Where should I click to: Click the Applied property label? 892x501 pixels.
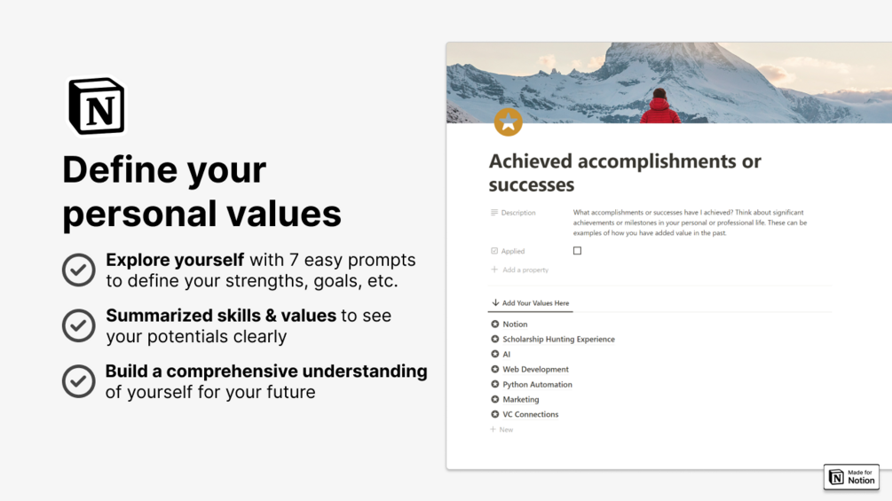coord(512,251)
